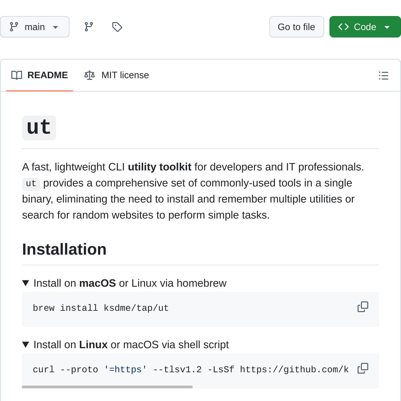Click the large ut title heading

(x=39, y=128)
